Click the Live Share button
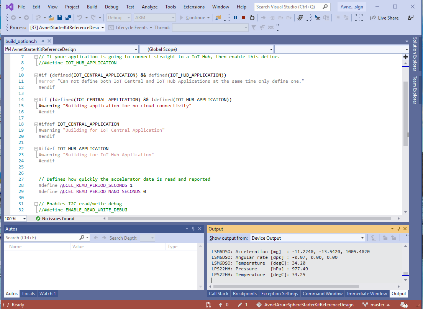Screen dimensions: 423x309 (x=384, y=18)
